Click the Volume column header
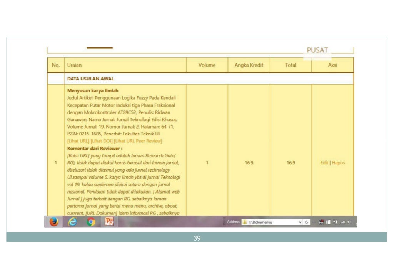The image size is (394, 279). tap(207, 65)
